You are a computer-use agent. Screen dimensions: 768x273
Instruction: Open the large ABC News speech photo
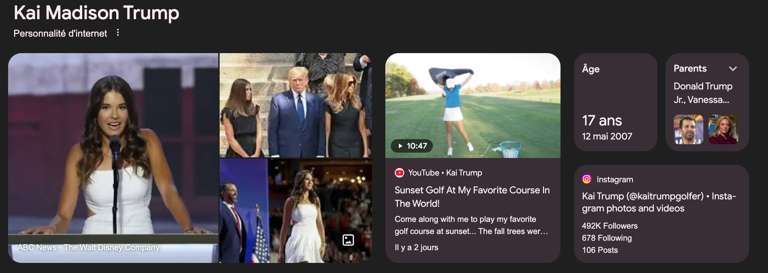(113, 158)
